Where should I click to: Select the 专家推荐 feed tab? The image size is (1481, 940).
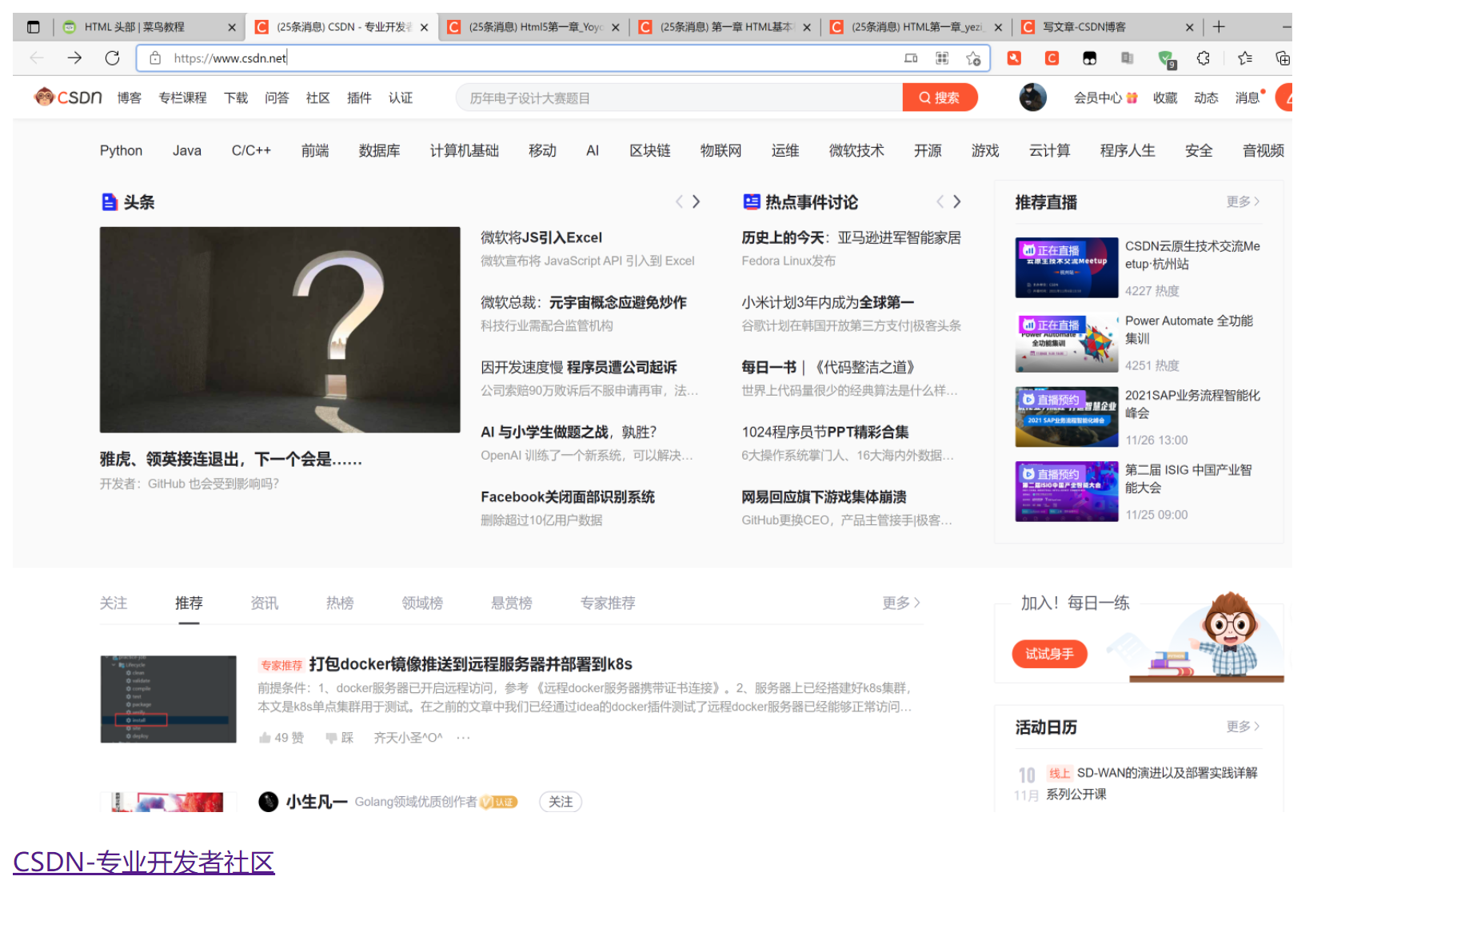608,603
